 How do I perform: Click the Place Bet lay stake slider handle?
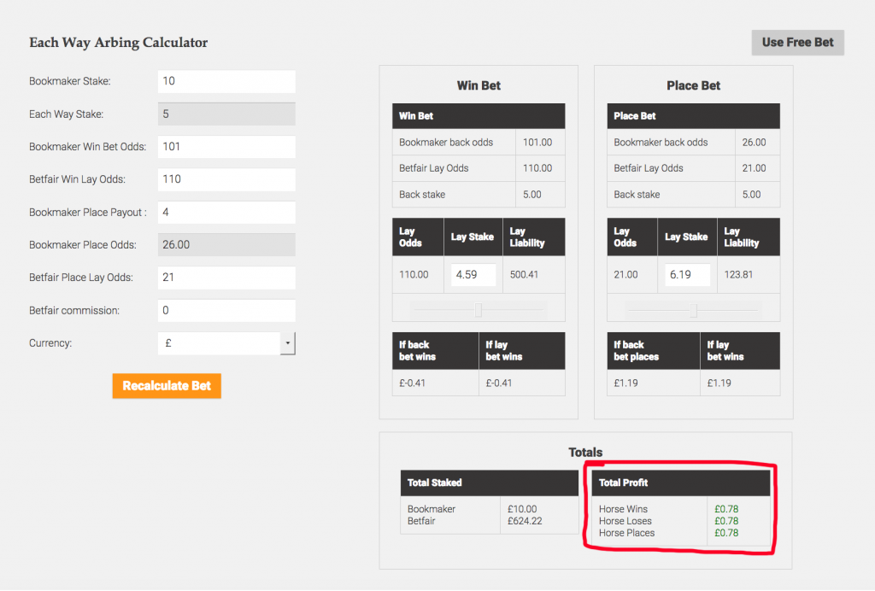(693, 310)
